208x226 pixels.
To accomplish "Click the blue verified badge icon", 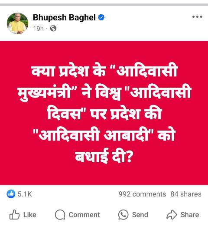I will [101, 17].
